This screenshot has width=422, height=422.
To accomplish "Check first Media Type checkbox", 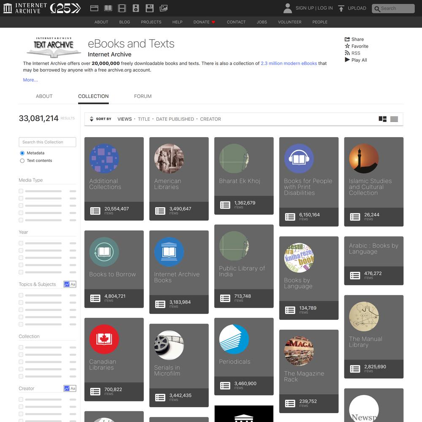I will coord(21,191).
